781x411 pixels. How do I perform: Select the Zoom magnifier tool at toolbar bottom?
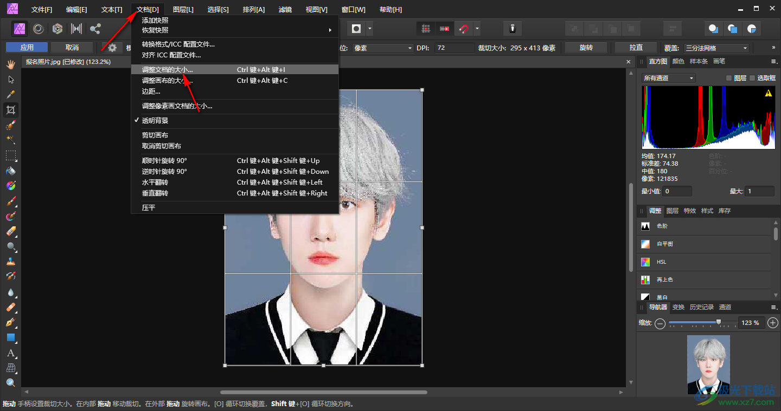click(x=10, y=383)
